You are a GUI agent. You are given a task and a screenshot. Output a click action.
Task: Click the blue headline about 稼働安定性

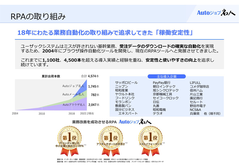(105, 33)
